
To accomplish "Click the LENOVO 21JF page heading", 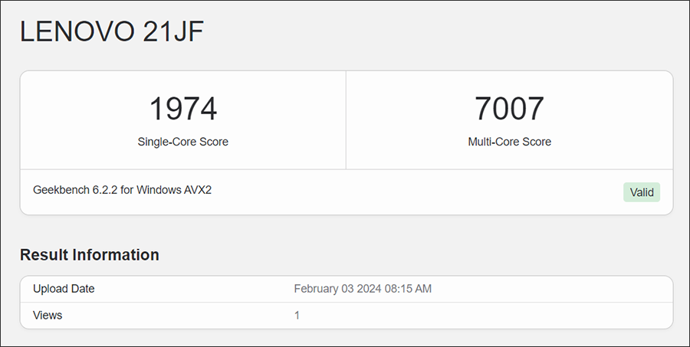I will pos(112,31).
